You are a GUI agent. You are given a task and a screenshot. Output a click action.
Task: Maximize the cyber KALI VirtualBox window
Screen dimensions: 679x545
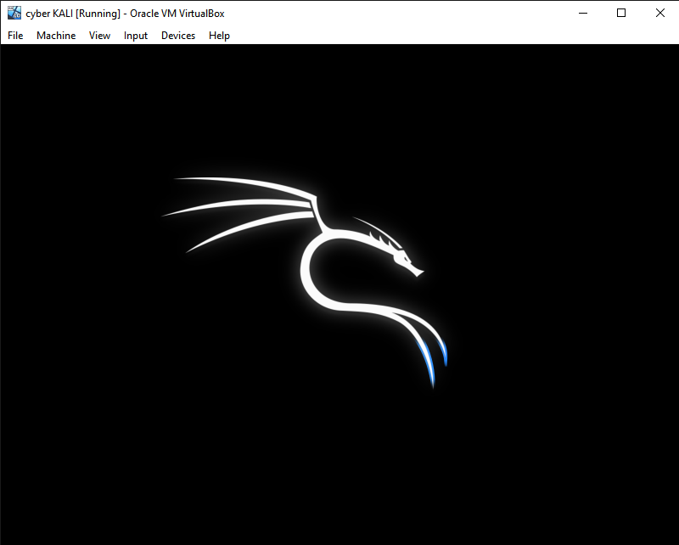click(x=621, y=13)
